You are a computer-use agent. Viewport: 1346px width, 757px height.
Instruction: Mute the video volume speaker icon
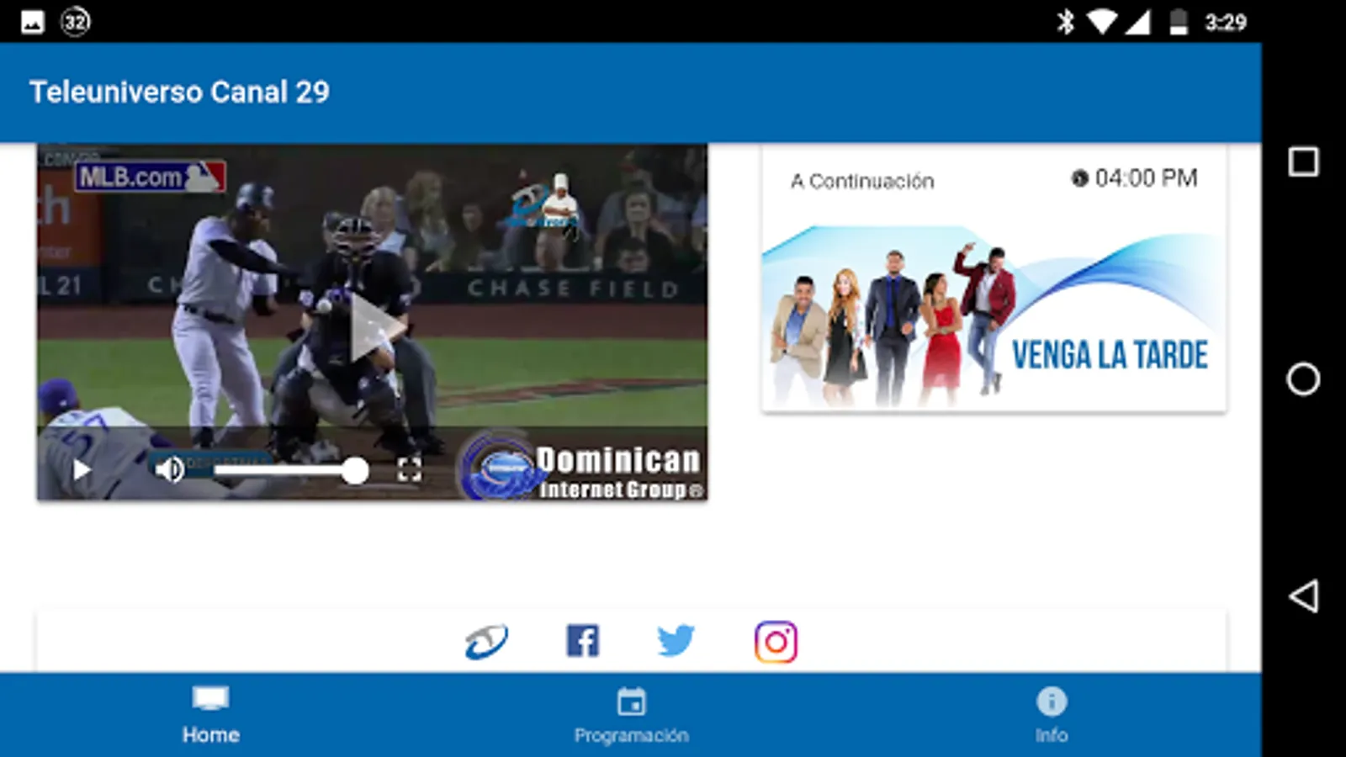169,469
